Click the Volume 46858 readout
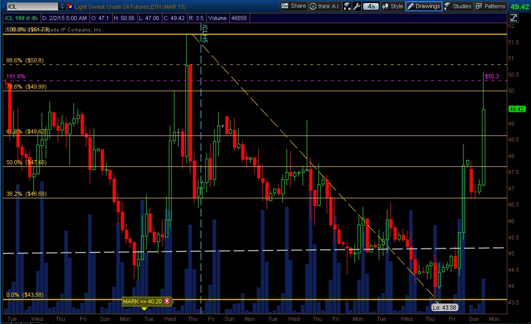The height and width of the screenshot is (324, 531). 227,18
